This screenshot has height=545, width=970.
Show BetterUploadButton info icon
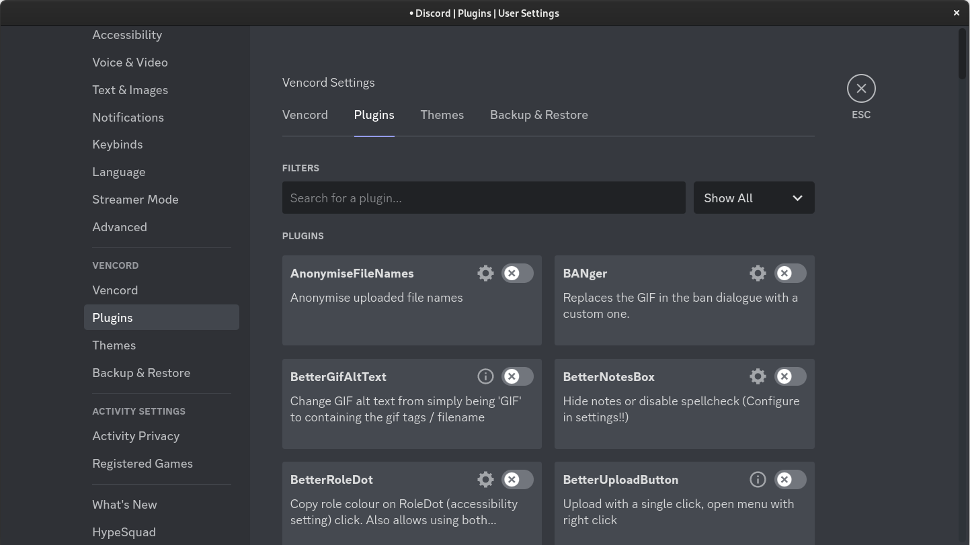click(x=758, y=479)
